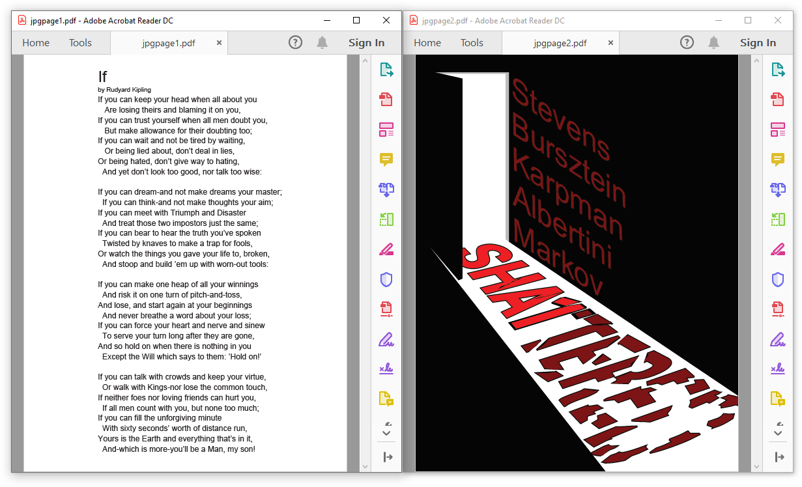
Task: Open Create PDF tool in jpgpage2 window
Action: (777, 99)
